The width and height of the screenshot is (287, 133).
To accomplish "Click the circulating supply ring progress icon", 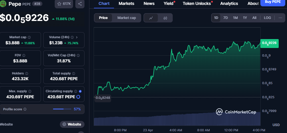I will click(x=78, y=97).
